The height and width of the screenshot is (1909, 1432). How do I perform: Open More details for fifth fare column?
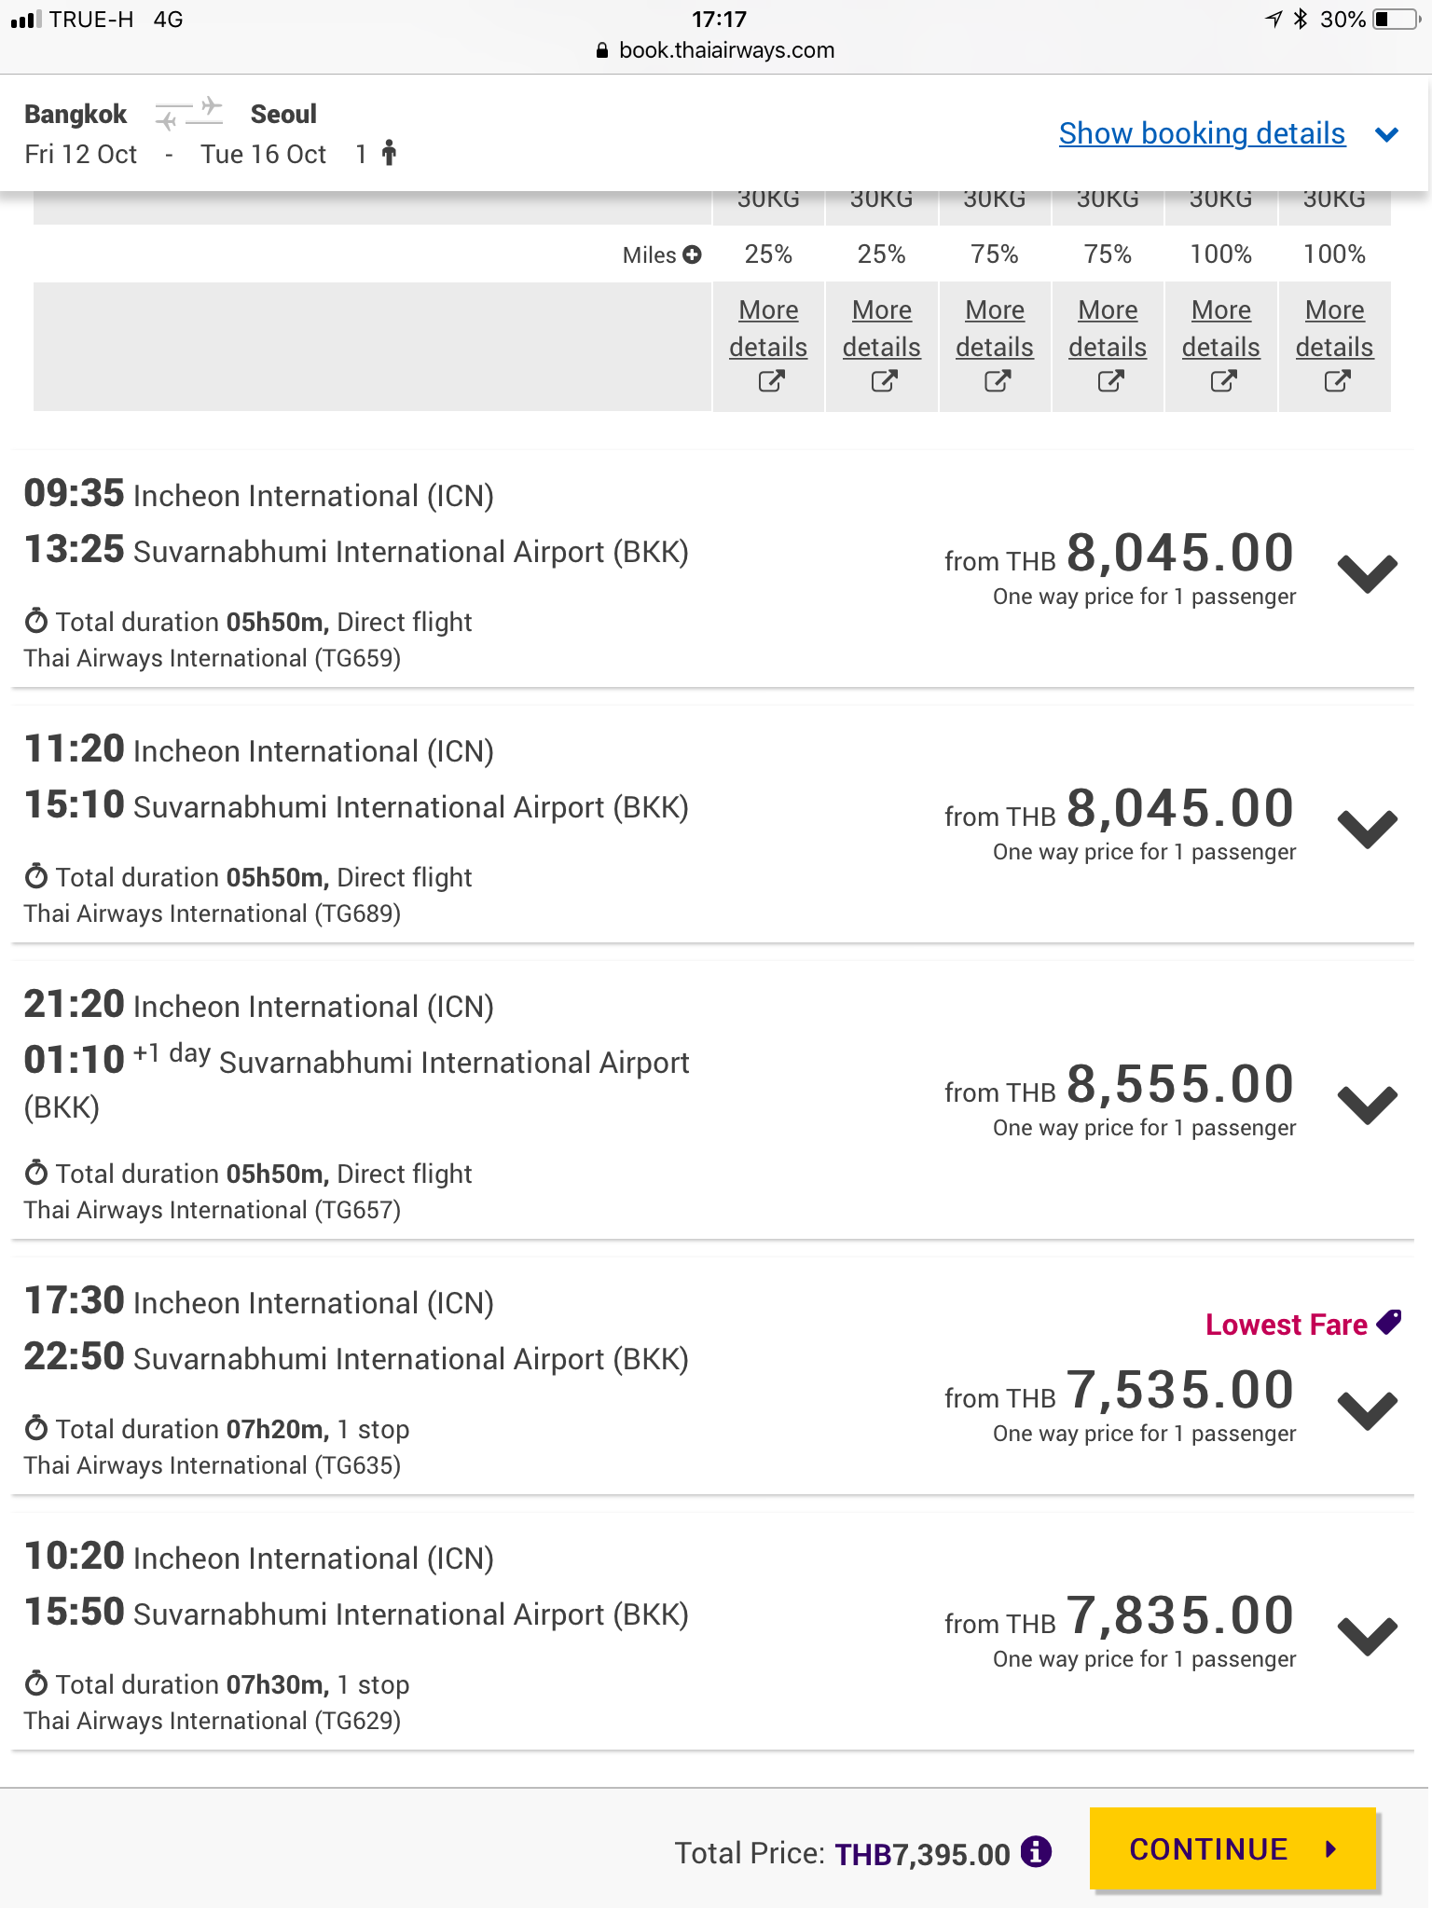[1221, 328]
